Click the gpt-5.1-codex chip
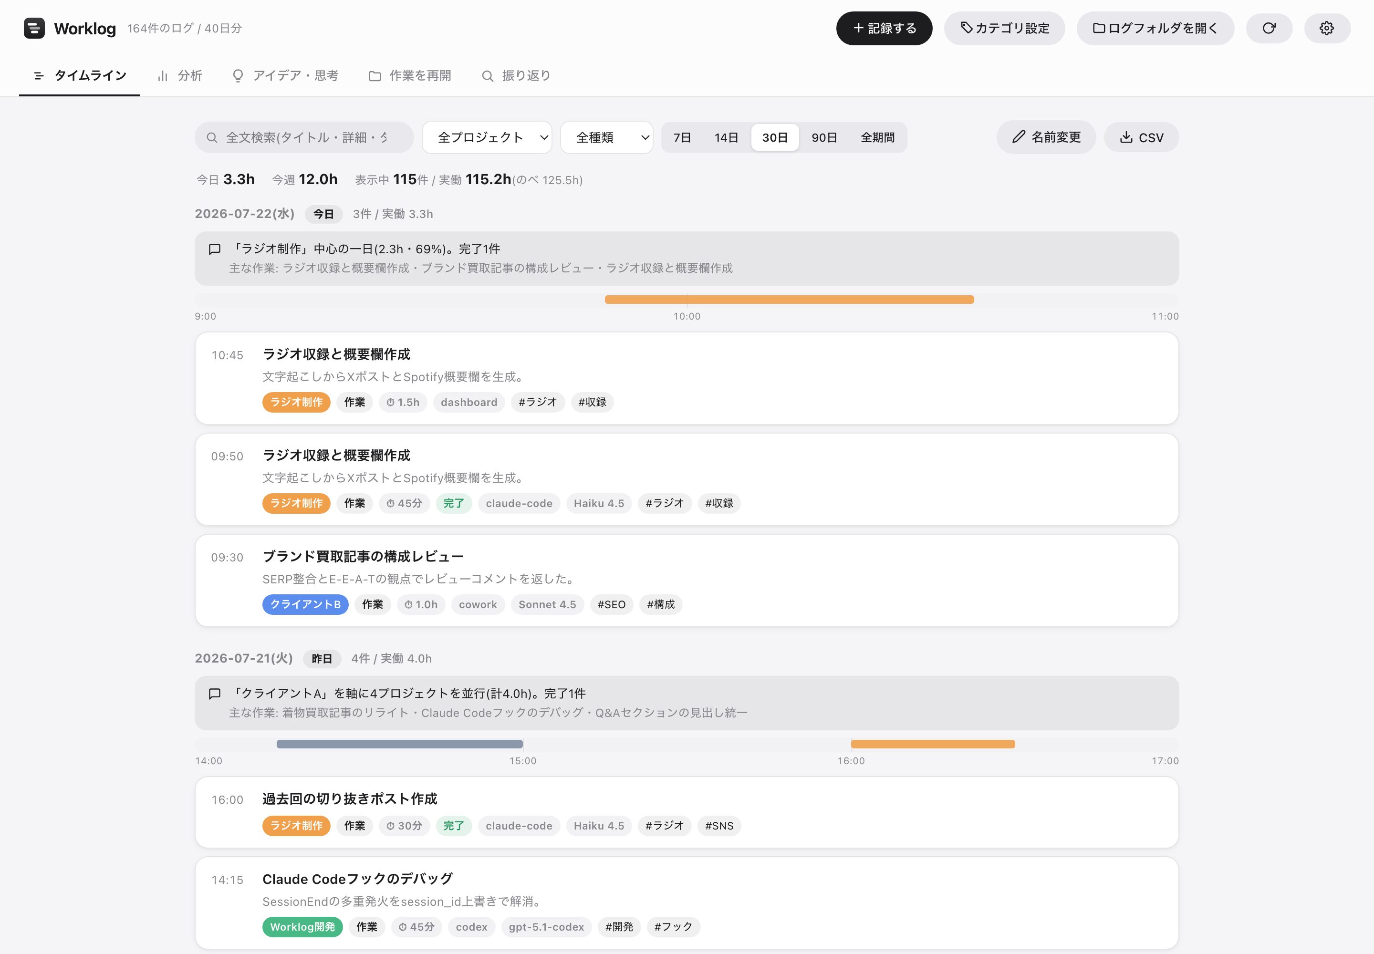 [x=546, y=927]
